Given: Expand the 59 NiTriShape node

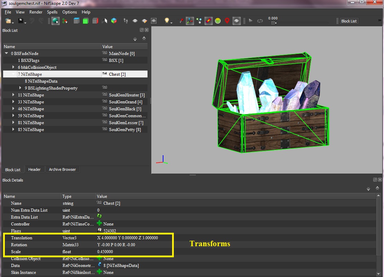Looking at the screenshot, I should (x=13, y=116).
